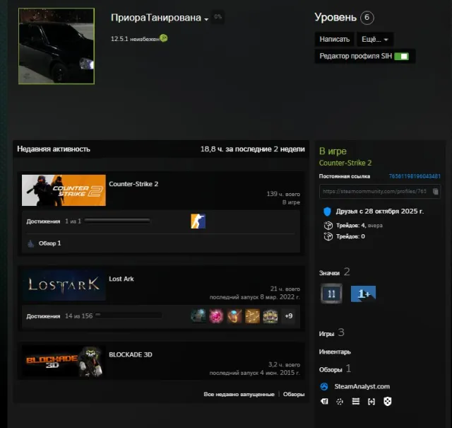Click the Друзья с 28 октября 2025 г. text
Screen dimensions: 452x428
pos(380,212)
